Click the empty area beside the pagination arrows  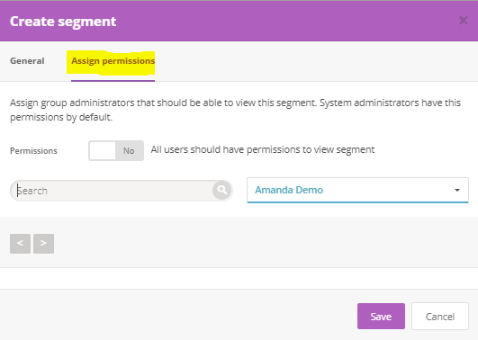click(x=266, y=244)
